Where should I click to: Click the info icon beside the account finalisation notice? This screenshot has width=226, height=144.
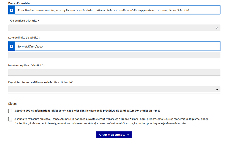click(12, 10)
